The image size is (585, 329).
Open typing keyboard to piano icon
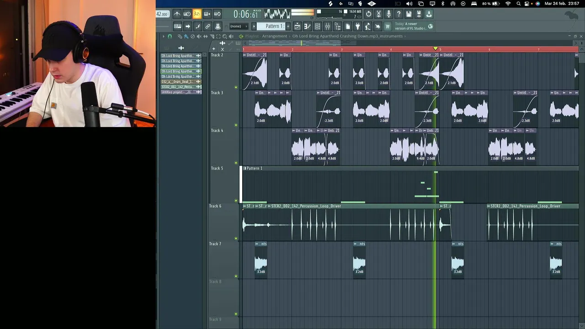tap(177, 26)
